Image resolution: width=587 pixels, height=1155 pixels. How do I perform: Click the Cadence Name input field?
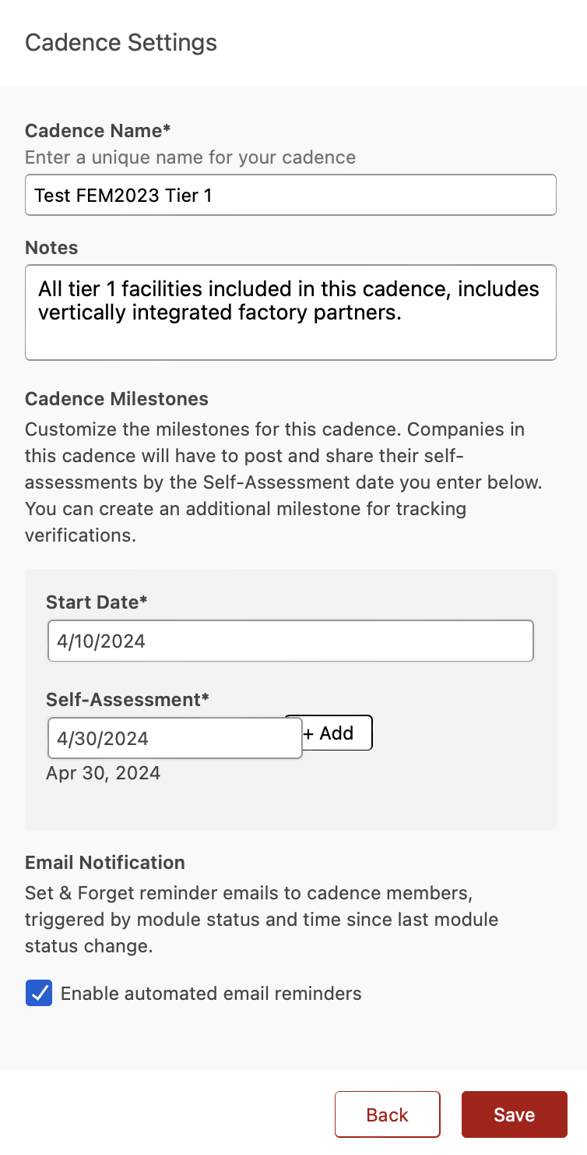click(290, 195)
